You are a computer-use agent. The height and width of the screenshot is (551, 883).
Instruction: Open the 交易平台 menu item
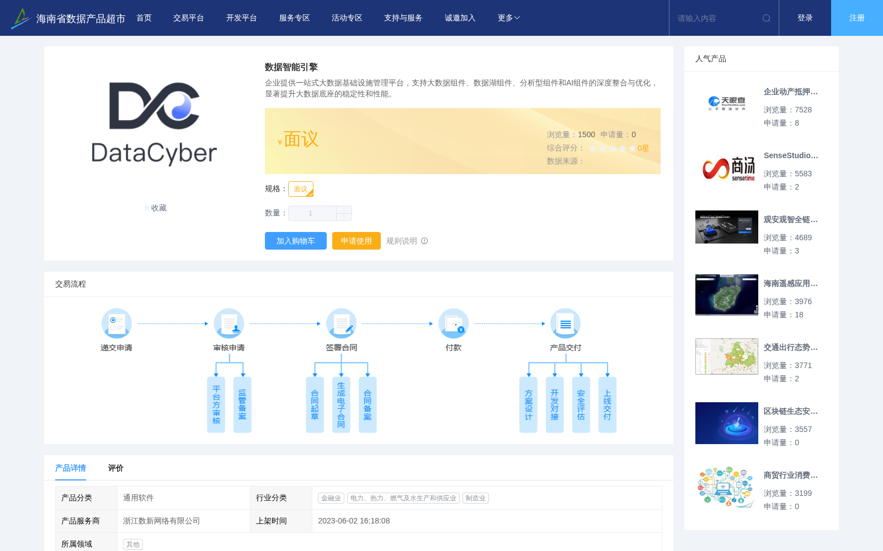tap(189, 18)
